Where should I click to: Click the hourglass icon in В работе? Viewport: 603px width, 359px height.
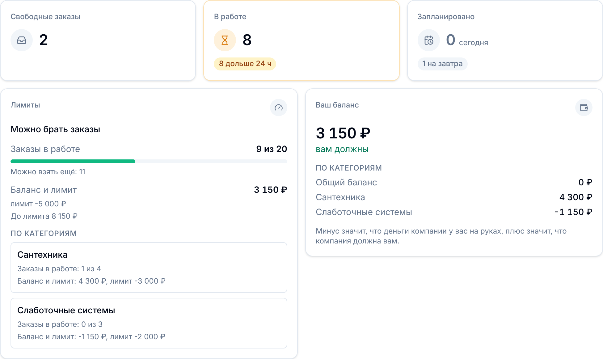click(x=225, y=40)
